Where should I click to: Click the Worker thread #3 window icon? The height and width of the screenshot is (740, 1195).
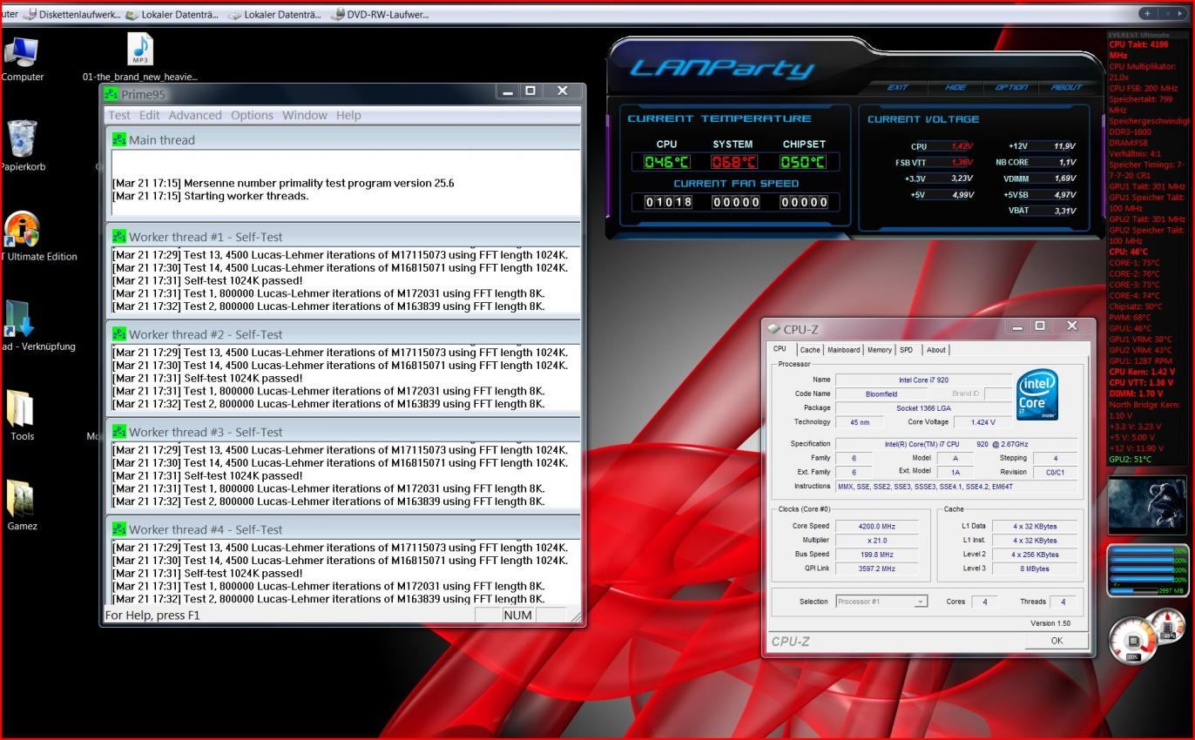point(119,432)
